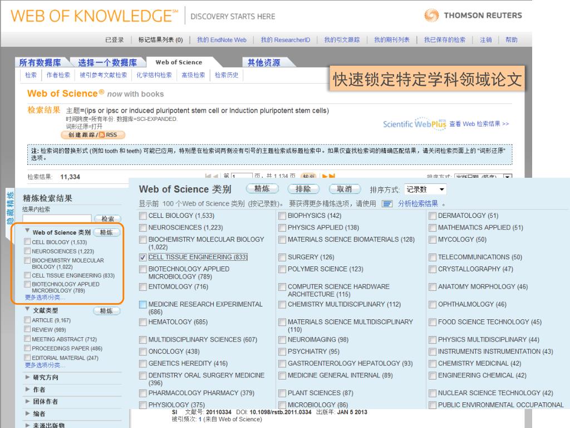Switch to the 选择一个数据库 tab
Screen dimensions: 570x428
[x=107, y=62]
